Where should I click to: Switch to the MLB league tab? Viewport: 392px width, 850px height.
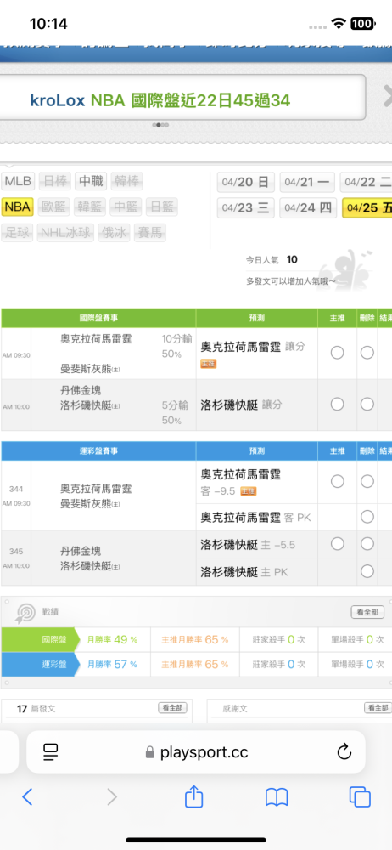19,181
